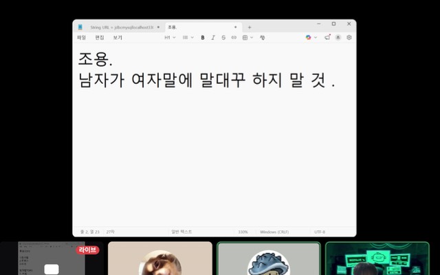Click 'Windows (CRLF)' line ending indicator
This screenshot has width=440, height=275.
pos(274,232)
